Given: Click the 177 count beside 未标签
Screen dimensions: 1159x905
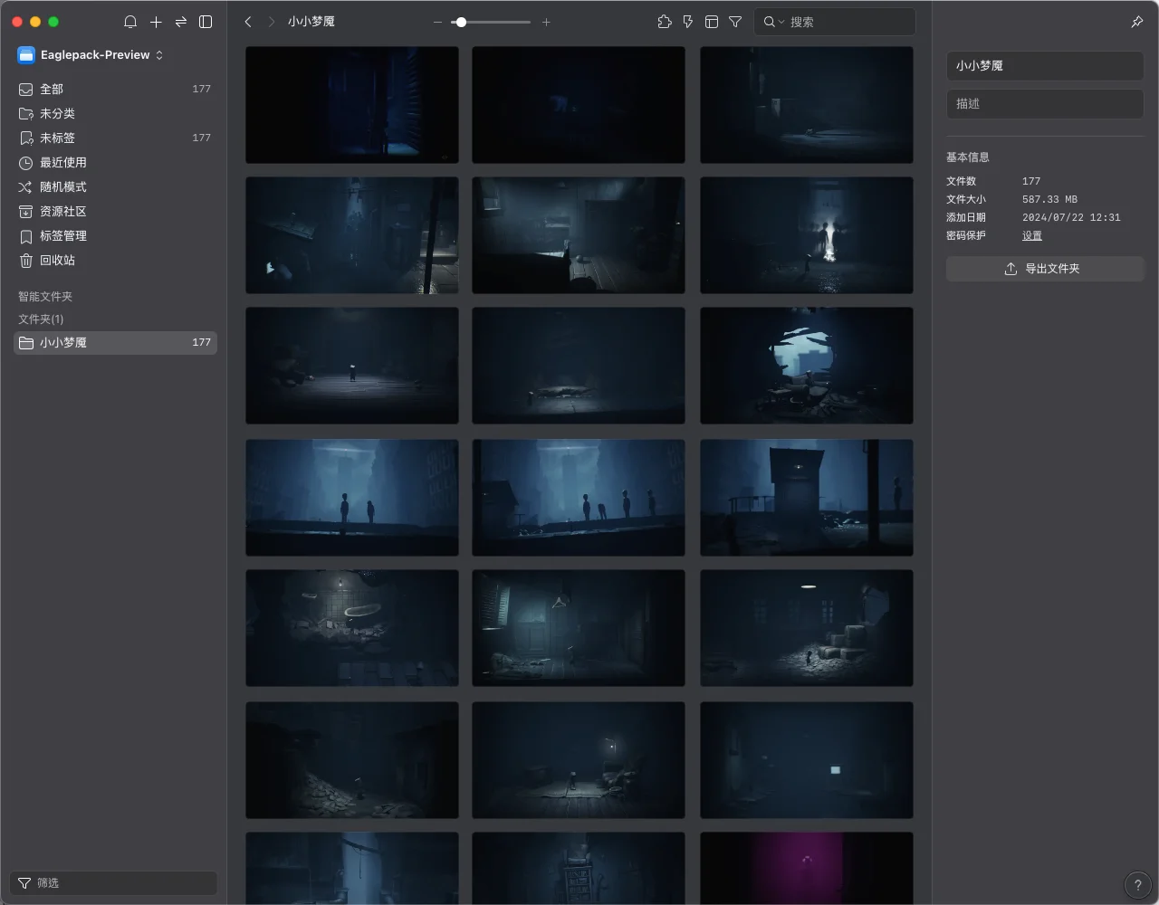Looking at the screenshot, I should click(201, 138).
